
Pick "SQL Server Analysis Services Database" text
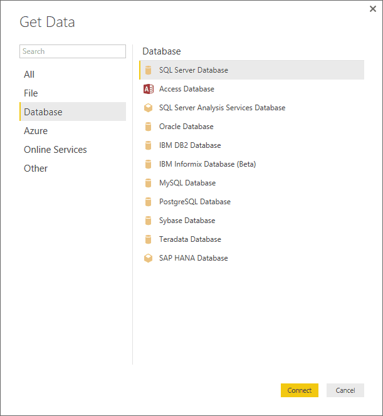click(222, 108)
